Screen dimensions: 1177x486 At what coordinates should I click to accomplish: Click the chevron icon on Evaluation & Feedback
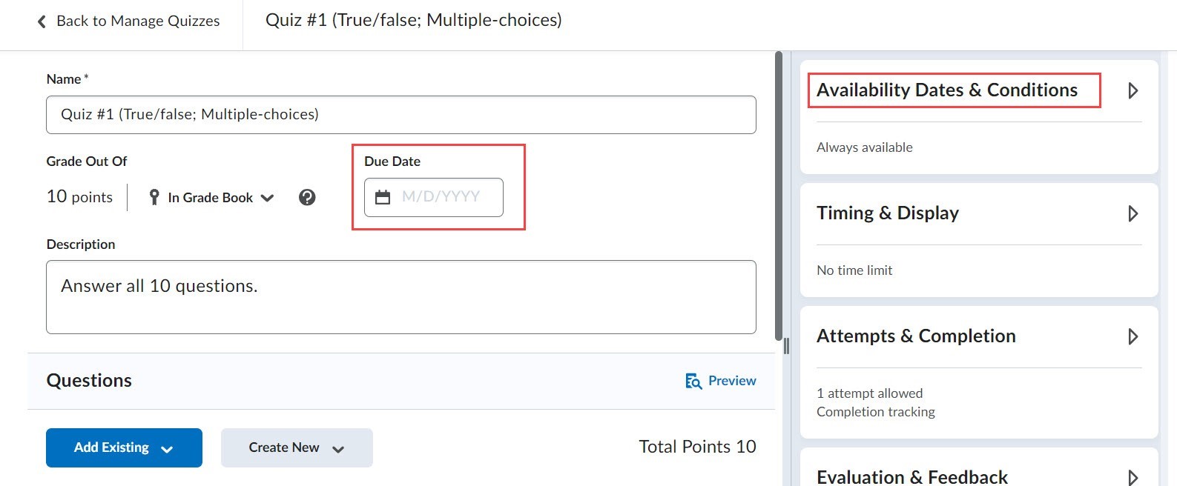(x=1133, y=476)
